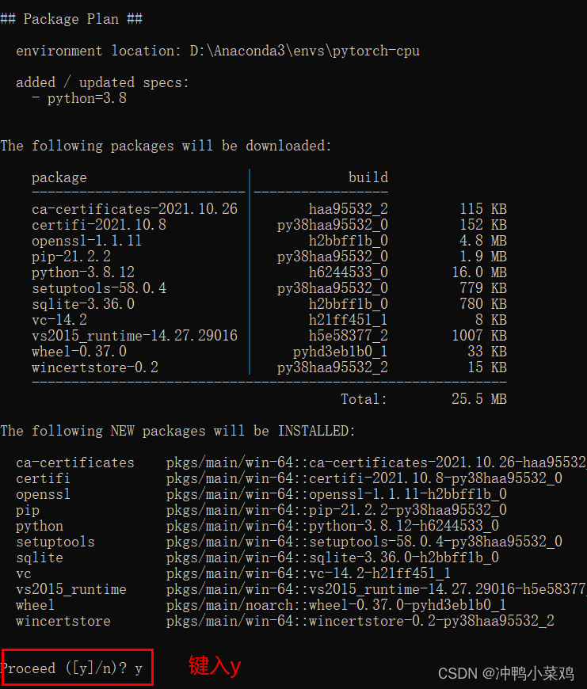Click the build column header
Image resolution: width=587 pixels, height=689 pixels.
368,177
